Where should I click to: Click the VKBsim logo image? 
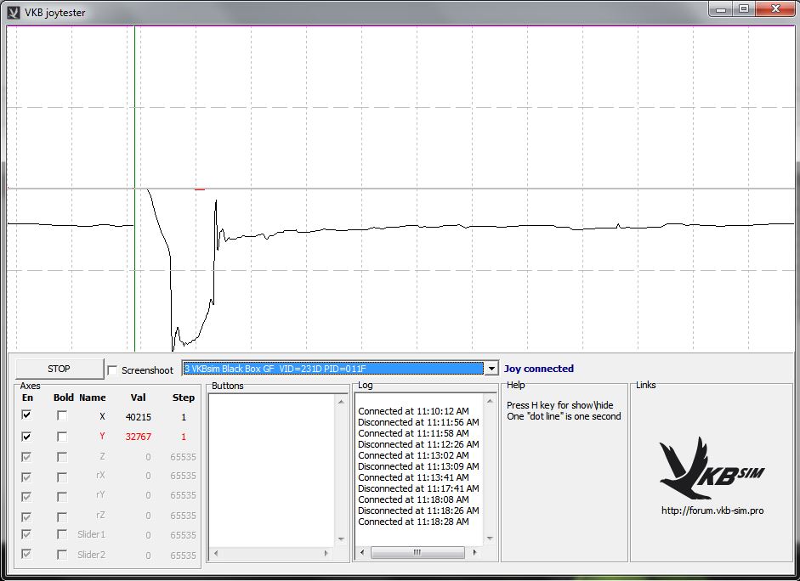[712, 468]
